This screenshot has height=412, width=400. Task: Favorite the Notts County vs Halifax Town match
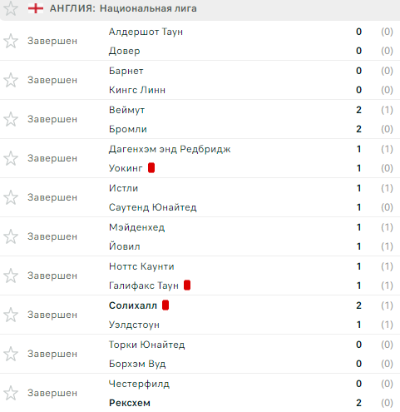tap(11, 275)
